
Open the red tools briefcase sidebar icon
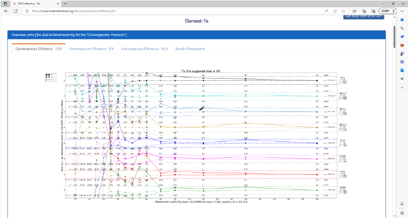click(x=402, y=45)
